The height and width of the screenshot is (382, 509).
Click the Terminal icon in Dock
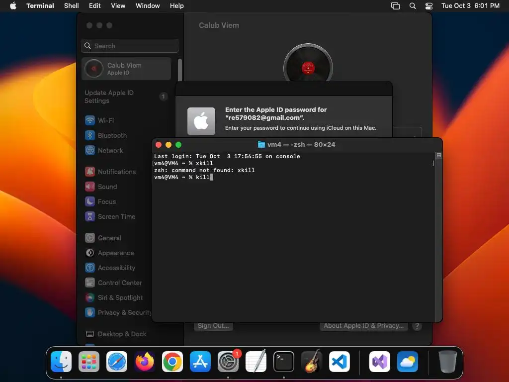pyautogui.click(x=284, y=362)
